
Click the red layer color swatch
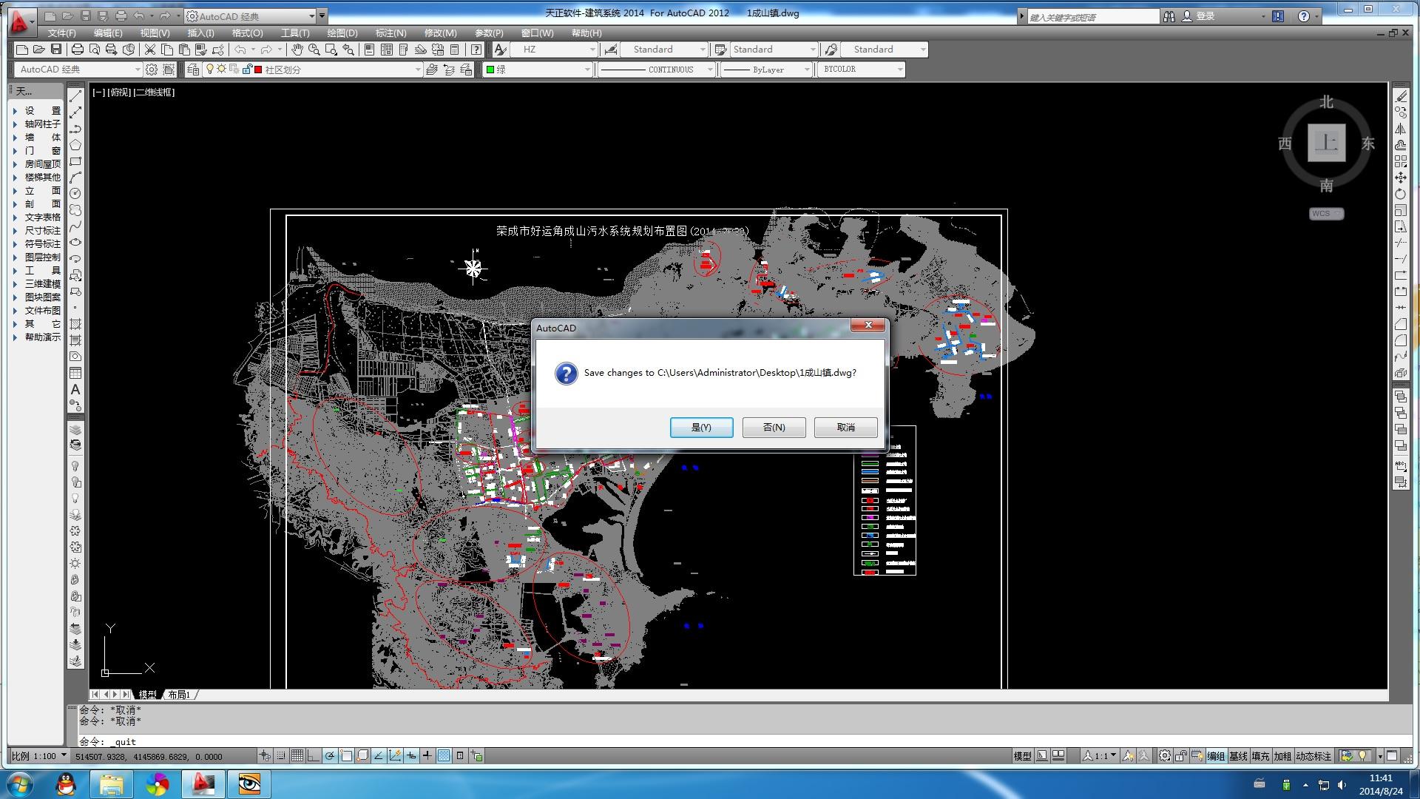(258, 70)
